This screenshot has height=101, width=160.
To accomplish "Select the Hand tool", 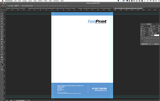I will pos(2,57).
